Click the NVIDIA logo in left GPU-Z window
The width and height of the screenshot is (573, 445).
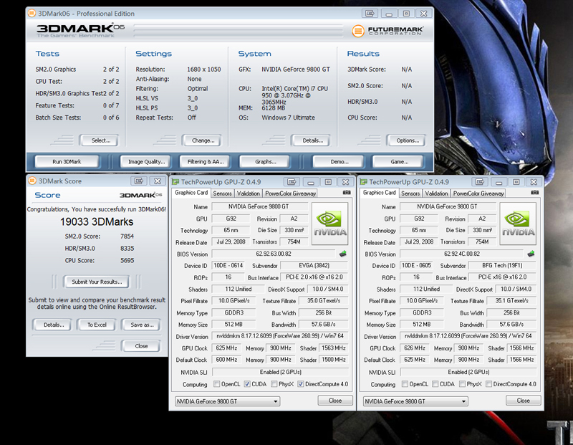(330, 224)
